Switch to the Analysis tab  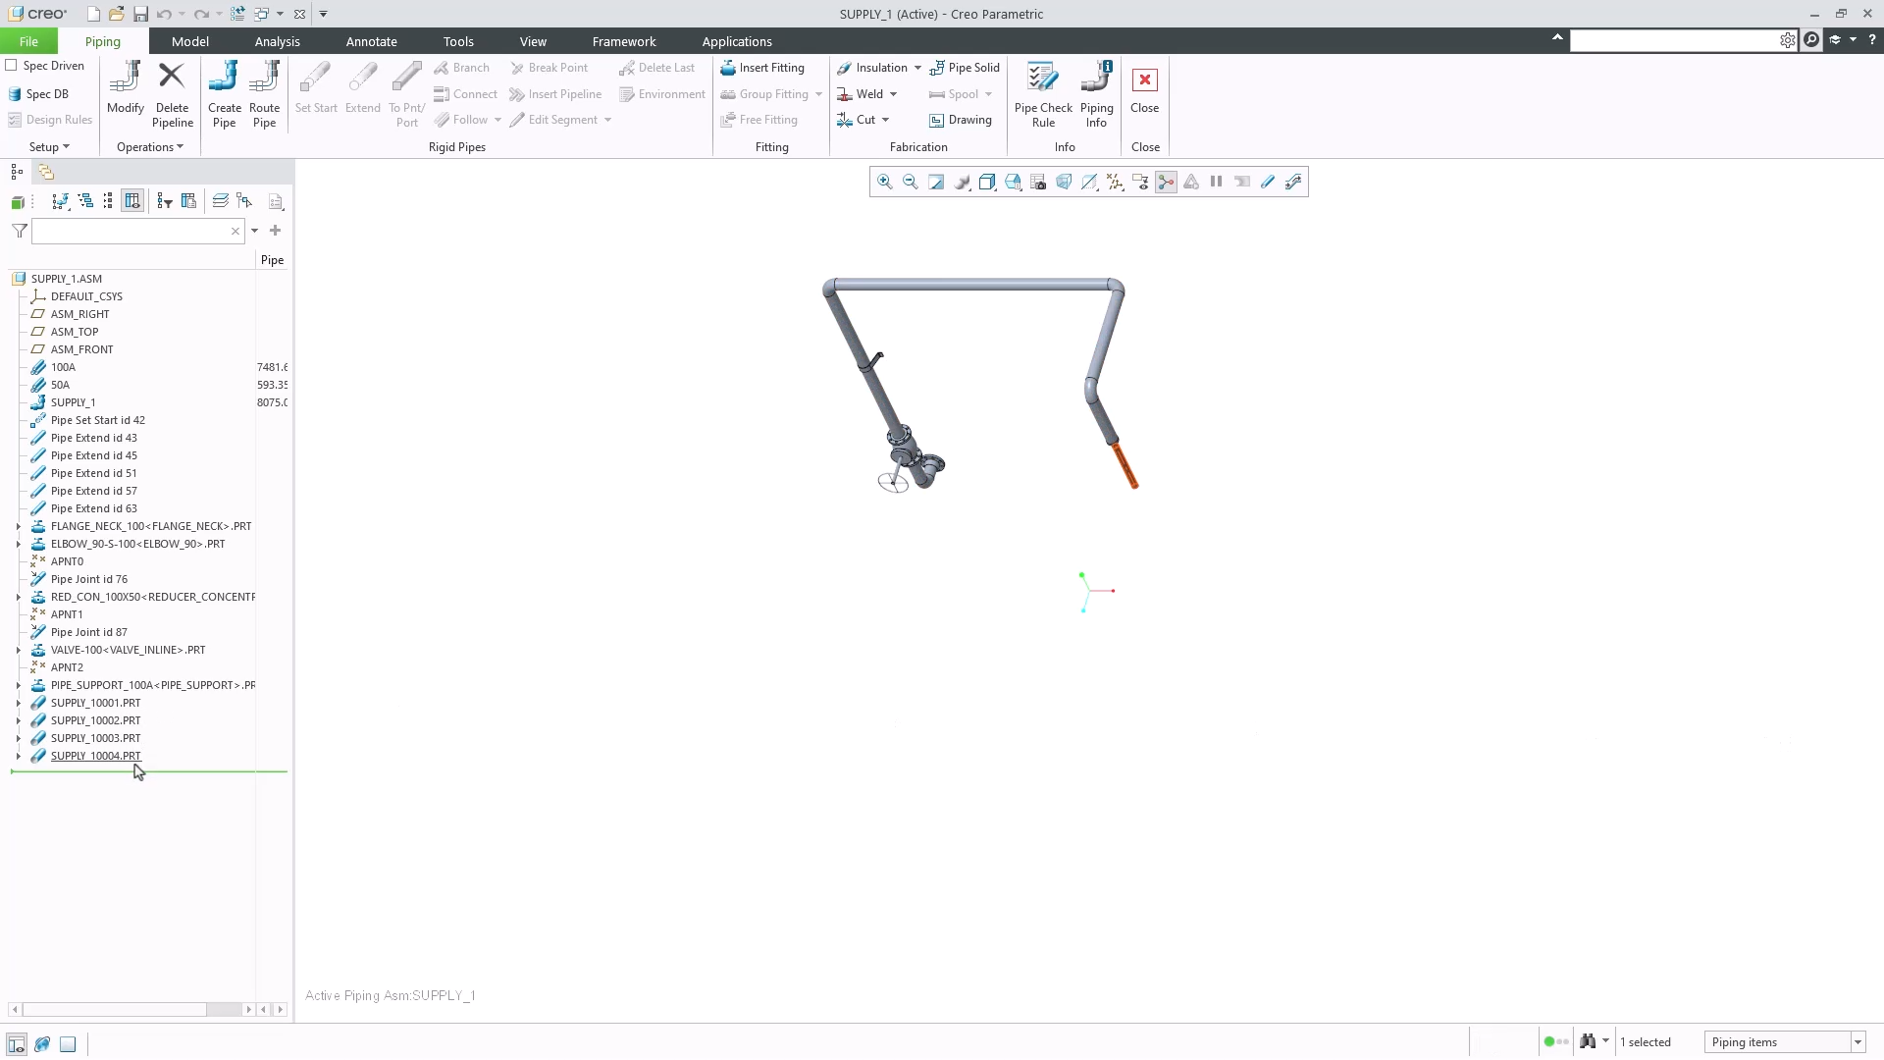pyautogui.click(x=277, y=41)
